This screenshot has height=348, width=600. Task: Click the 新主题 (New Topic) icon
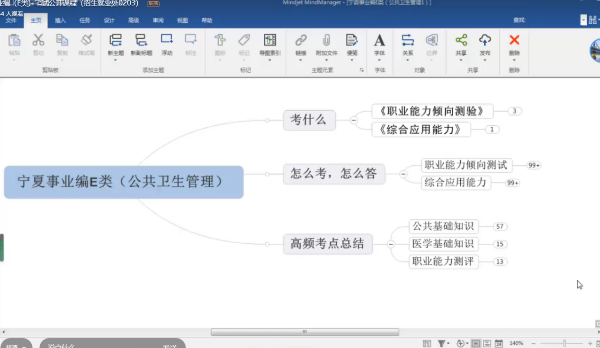coord(116,41)
